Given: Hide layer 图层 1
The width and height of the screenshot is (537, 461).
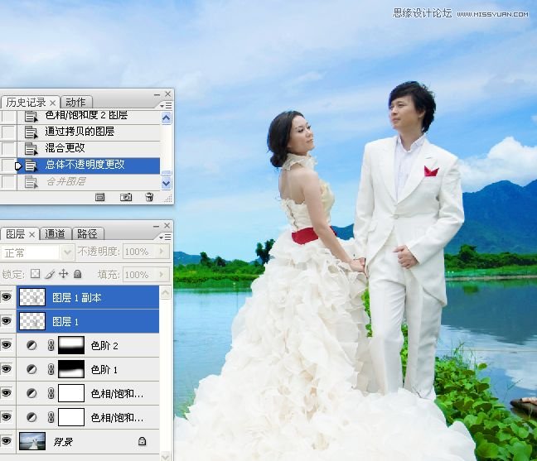Looking at the screenshot, I should coord(7,321).
